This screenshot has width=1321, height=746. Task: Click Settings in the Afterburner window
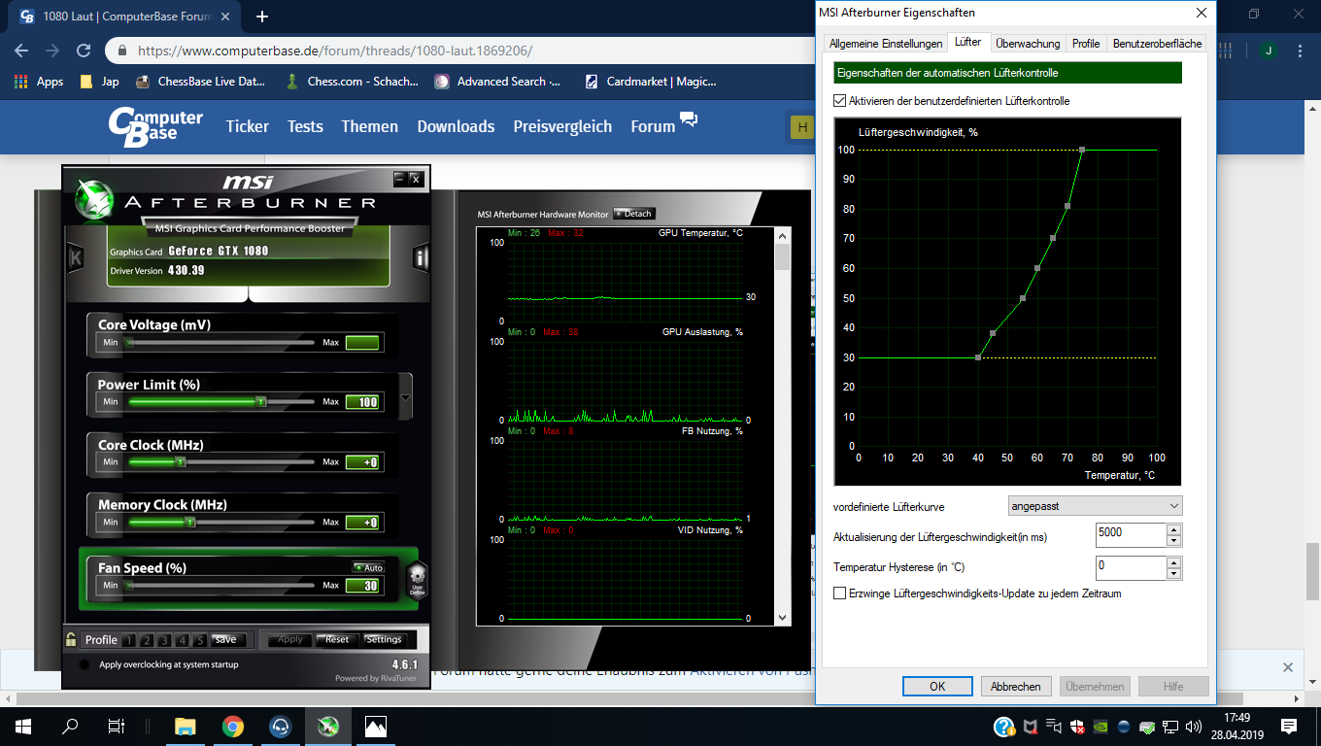[384, 639]
